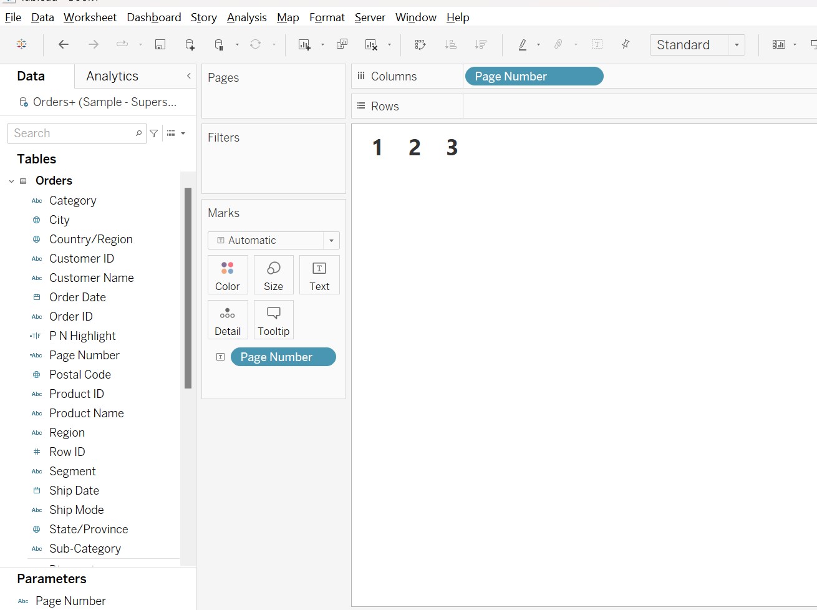817x610 pixels.
Task: Filter fields using the funnel icon
Action: pyautogui.click(x=154, y=133)
